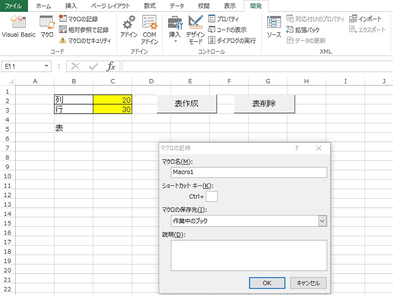Expand the Name Box dropdown arrow
This screenshot has width=393, height=295.
pos(47,66)
